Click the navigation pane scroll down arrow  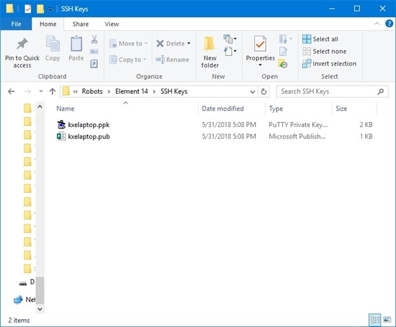[40, 309]
